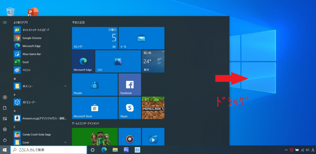Open the Recycle Bin on desktop
The width and height of the screenshot is (316, 154).
[x=10, y=12]
